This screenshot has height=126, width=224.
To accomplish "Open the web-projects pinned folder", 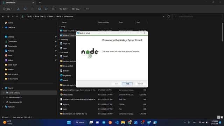I will [x=12, y=74].
